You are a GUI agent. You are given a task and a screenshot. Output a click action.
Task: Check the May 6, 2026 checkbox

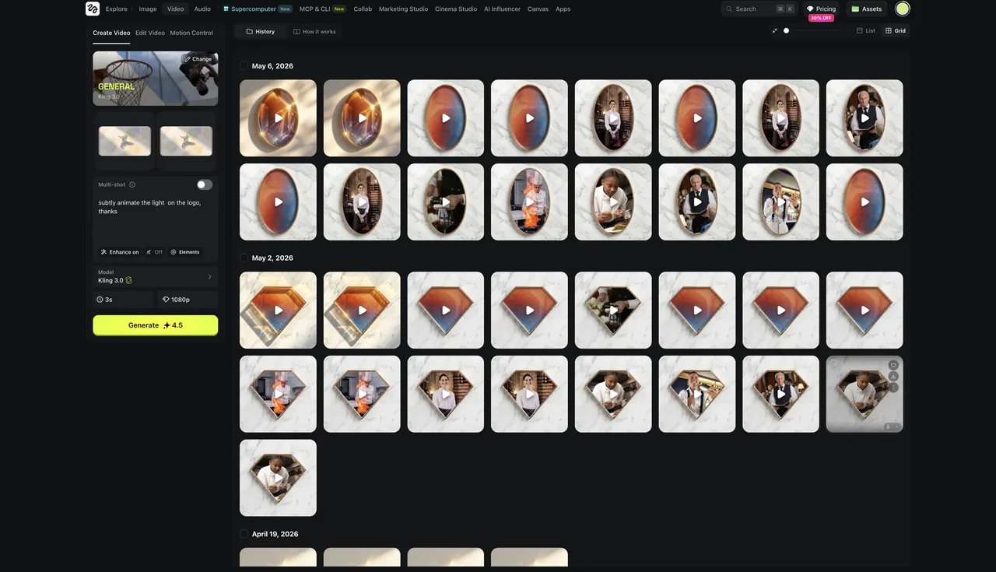pyautogui.click(x=244, y=66)
